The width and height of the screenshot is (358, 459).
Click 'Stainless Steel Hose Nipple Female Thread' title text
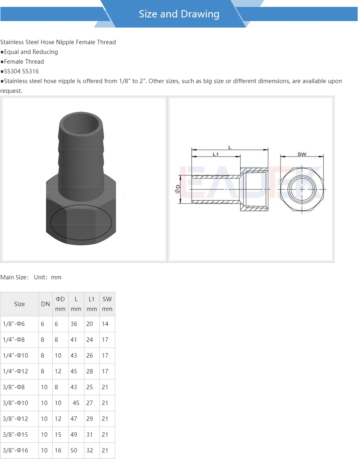58,42
